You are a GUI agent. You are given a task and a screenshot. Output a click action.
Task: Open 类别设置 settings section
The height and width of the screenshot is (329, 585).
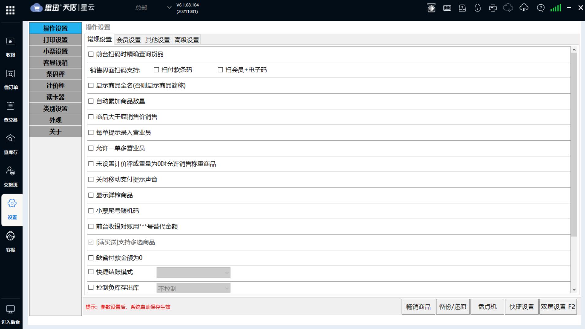point(55,109)
